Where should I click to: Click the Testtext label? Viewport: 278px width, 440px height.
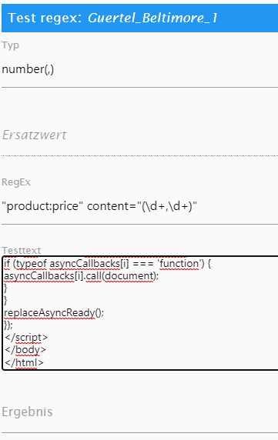tap(22, 250)
